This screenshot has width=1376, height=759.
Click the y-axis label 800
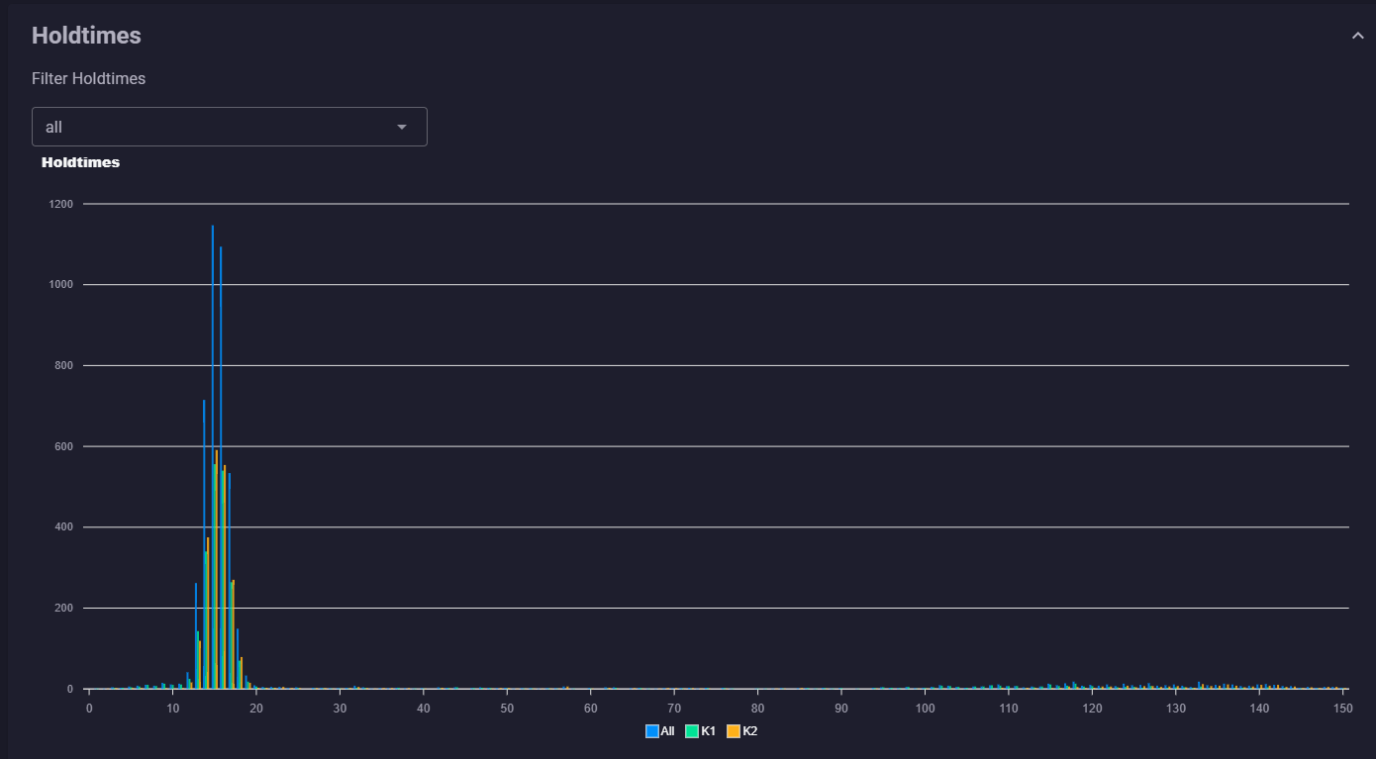click(x=65, y=366)
